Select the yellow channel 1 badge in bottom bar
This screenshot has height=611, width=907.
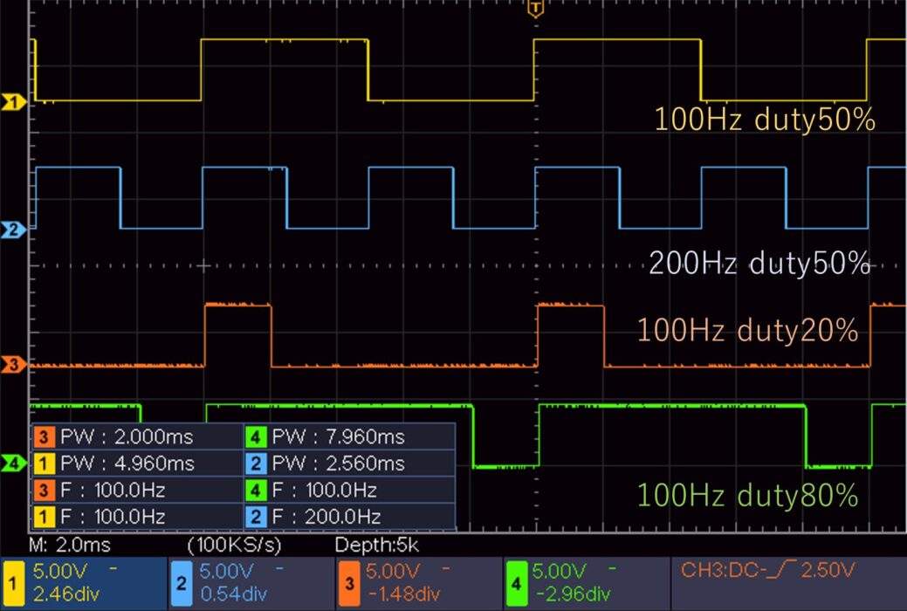pos(13,584)
